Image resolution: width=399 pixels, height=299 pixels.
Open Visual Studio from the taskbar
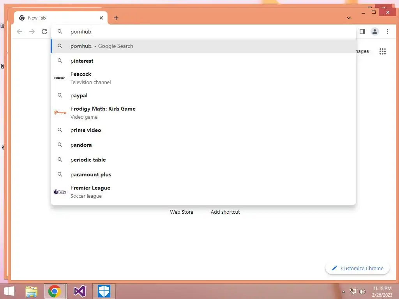click(x=79, y=291)
